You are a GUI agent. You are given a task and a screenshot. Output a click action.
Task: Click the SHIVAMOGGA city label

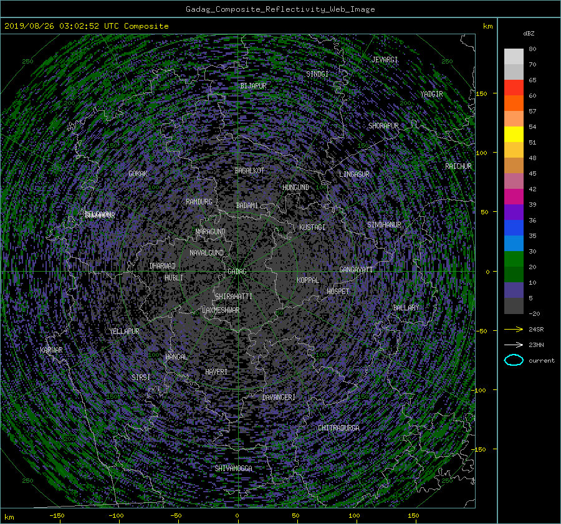point(233,469)
